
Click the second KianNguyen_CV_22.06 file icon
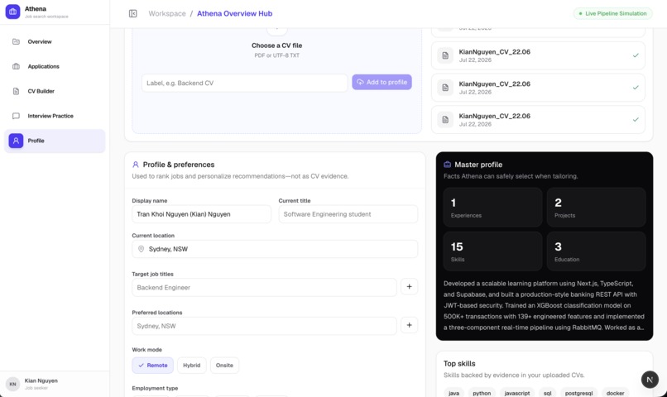pyautogui.click(x=445, y=88)
